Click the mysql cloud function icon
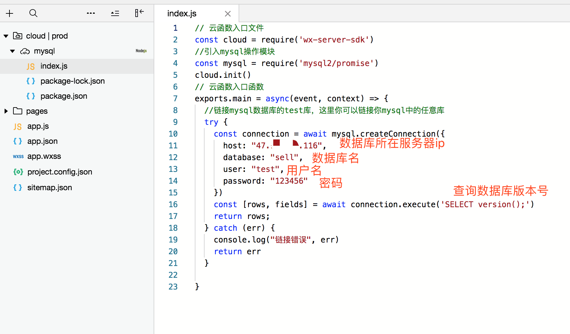Screen dimensions: 570x334 coord(25,51)
